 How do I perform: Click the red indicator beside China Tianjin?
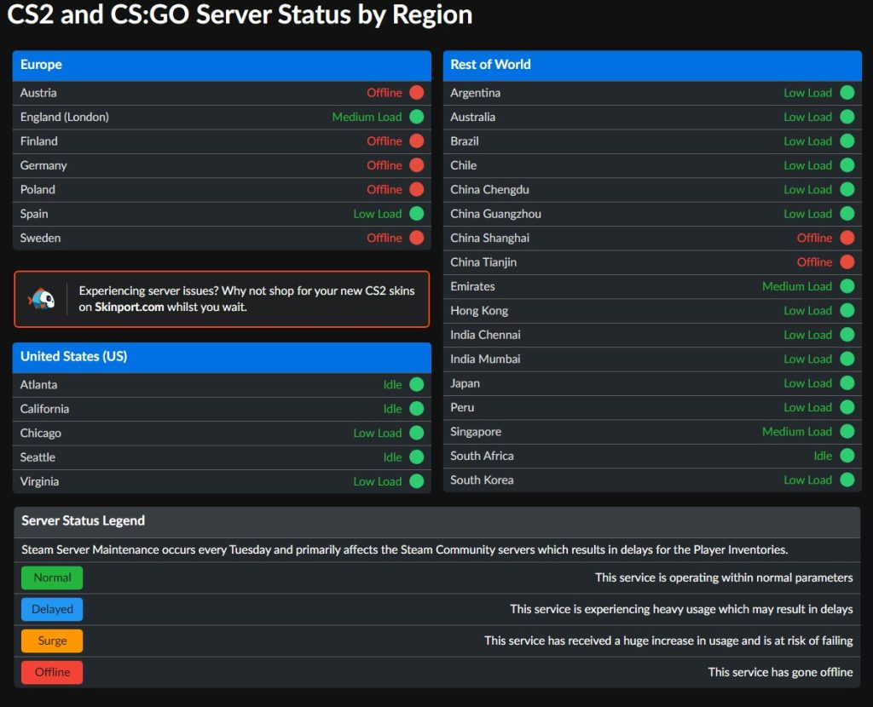coord(847,262)
